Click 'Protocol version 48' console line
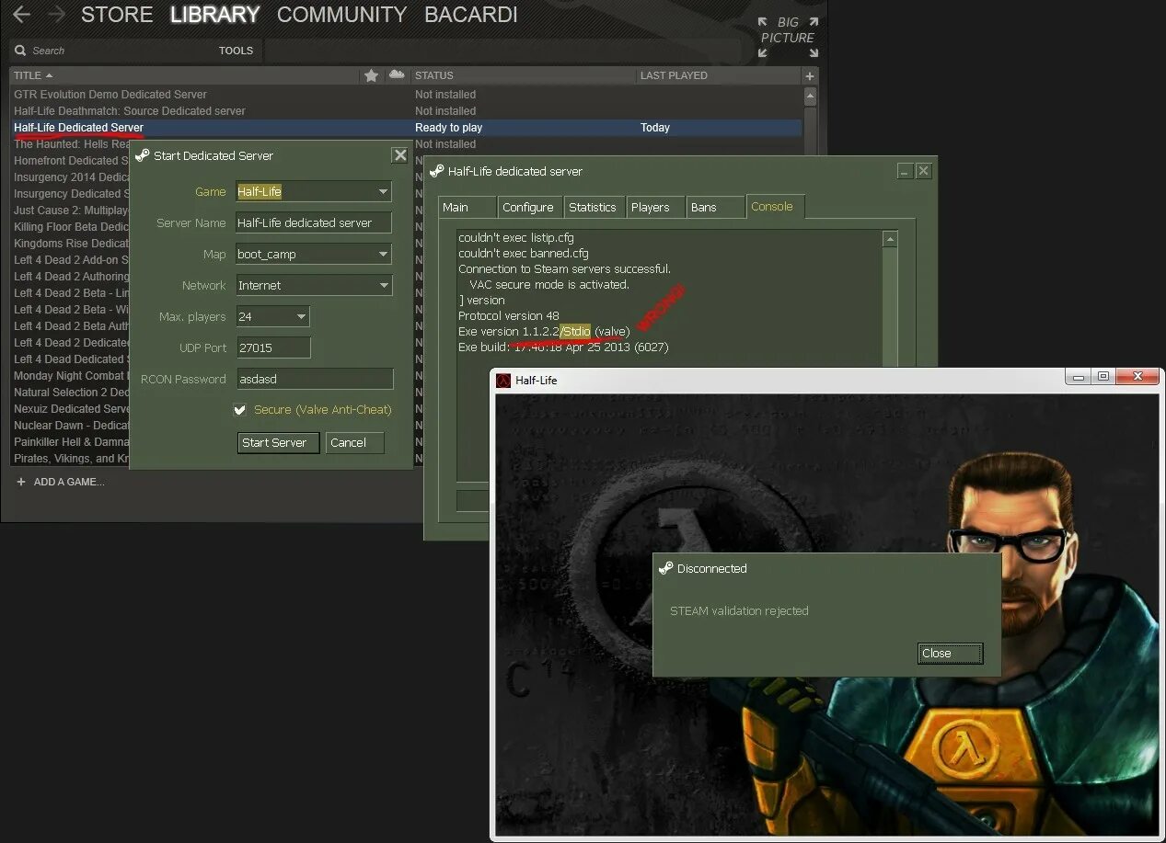1166x843 pixels. click(508, 316)
